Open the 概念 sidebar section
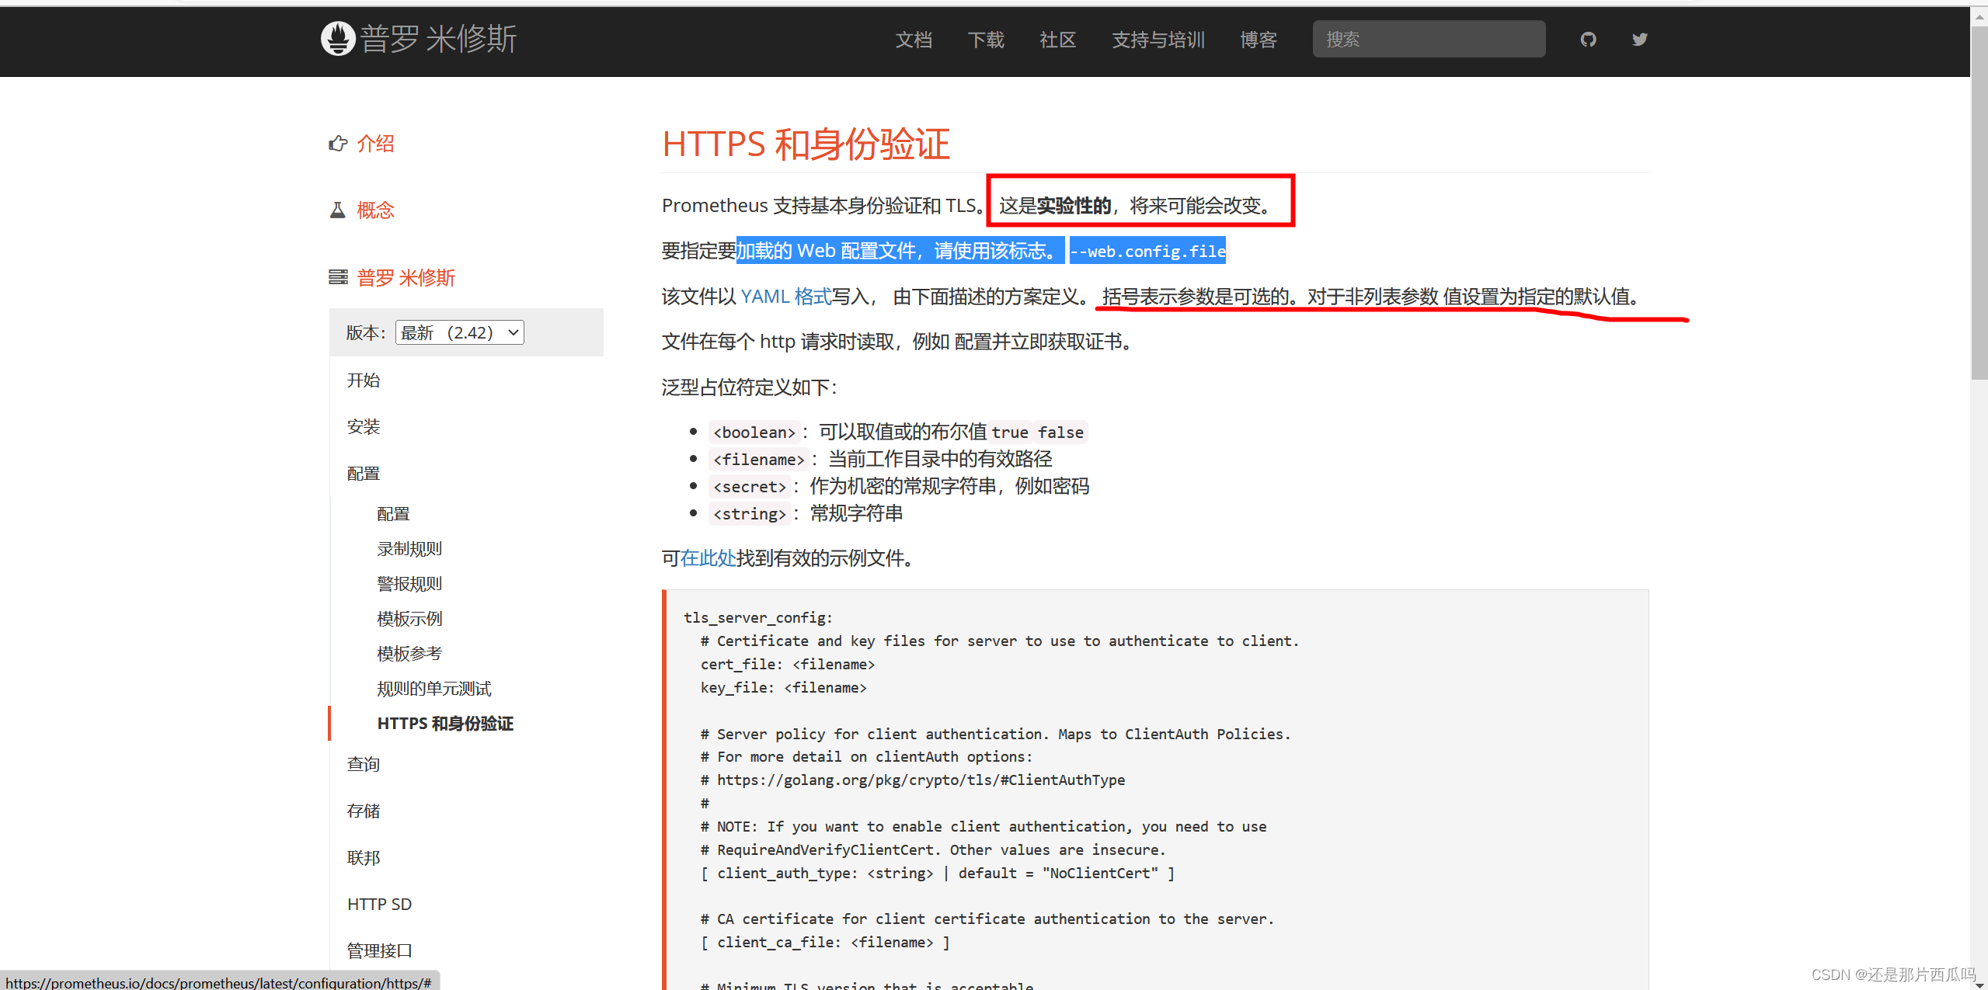 tap(376, 210)
